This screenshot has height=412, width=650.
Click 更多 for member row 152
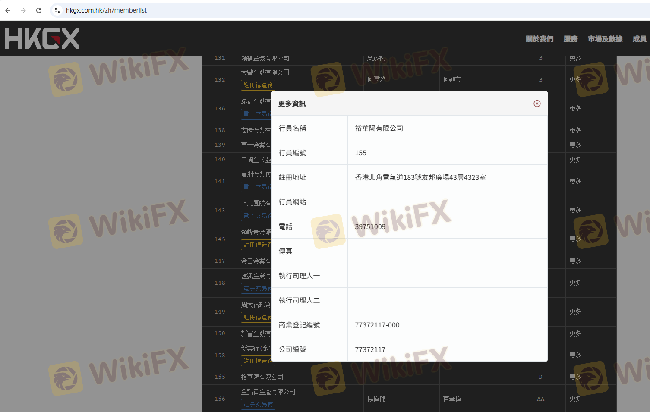(575, 355)
